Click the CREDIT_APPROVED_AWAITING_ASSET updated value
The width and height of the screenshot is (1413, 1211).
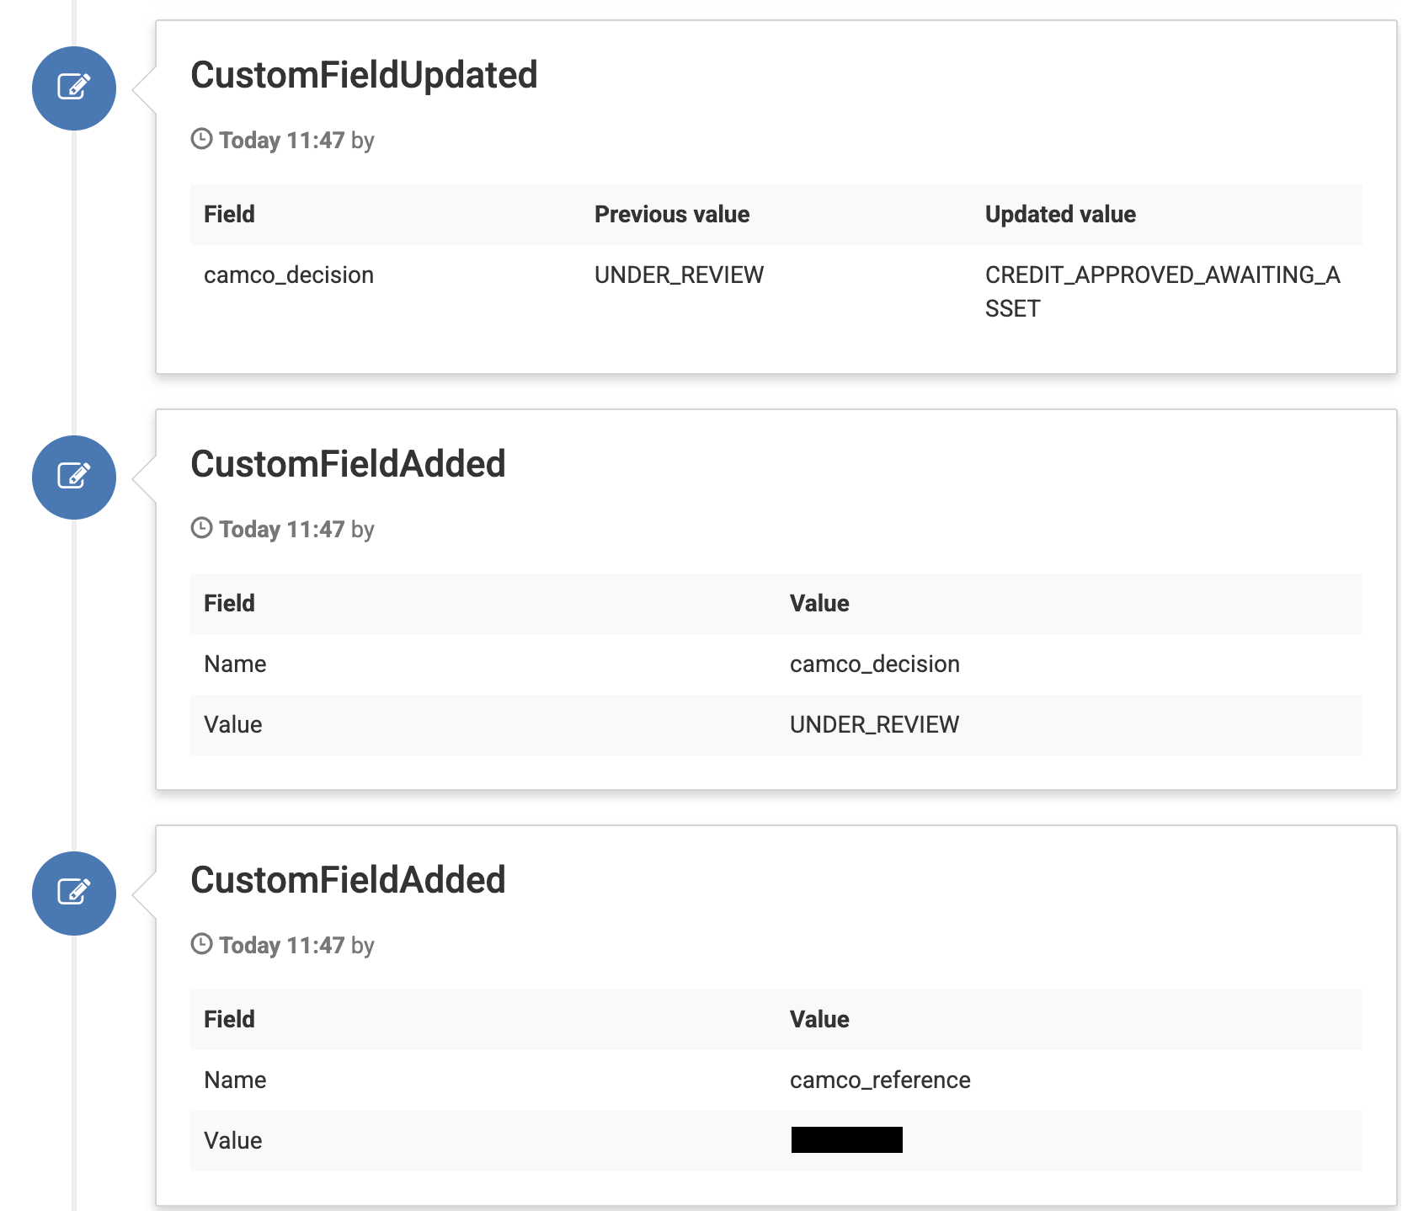1163,291
